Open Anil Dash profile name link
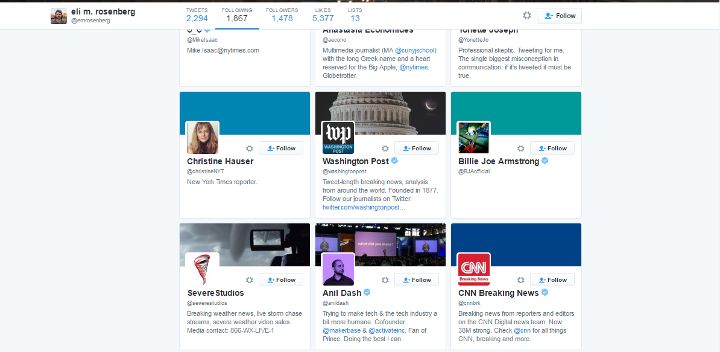Viewport: 720px width, 352px height. [x=342, y=293]
